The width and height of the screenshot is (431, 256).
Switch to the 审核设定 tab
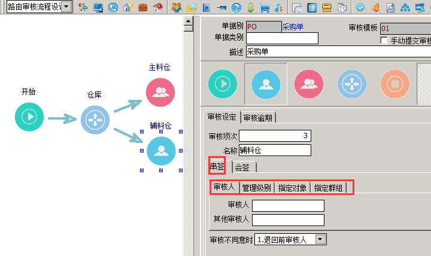(222, 117)
